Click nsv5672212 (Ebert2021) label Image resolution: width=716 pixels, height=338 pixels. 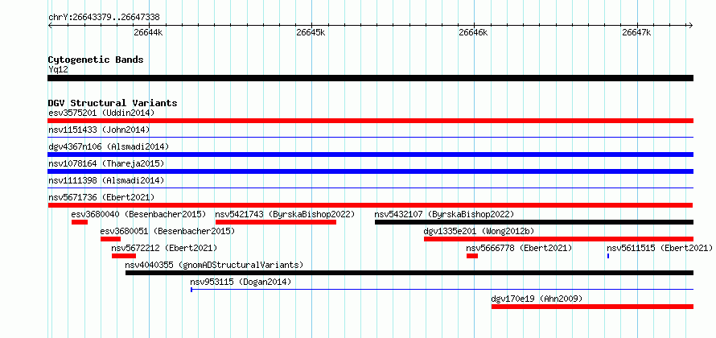[164, 248]
